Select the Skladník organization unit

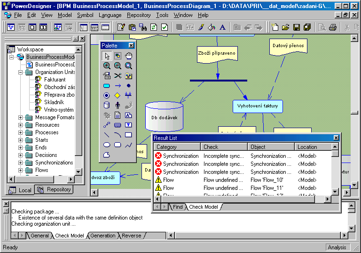tap(54, 102)
